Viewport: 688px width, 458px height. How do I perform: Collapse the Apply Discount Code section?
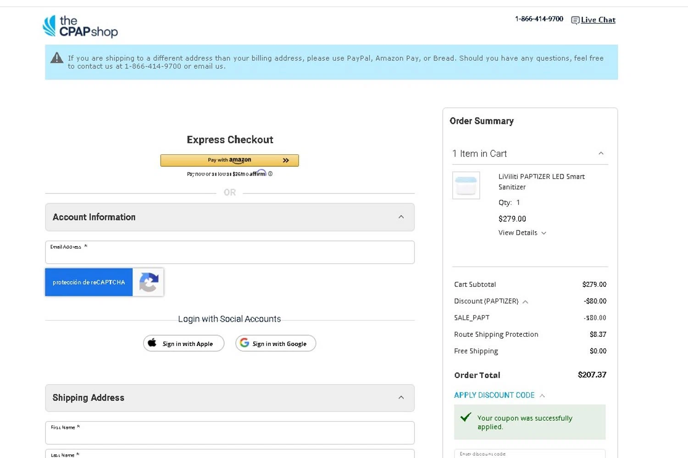[542, 395]
